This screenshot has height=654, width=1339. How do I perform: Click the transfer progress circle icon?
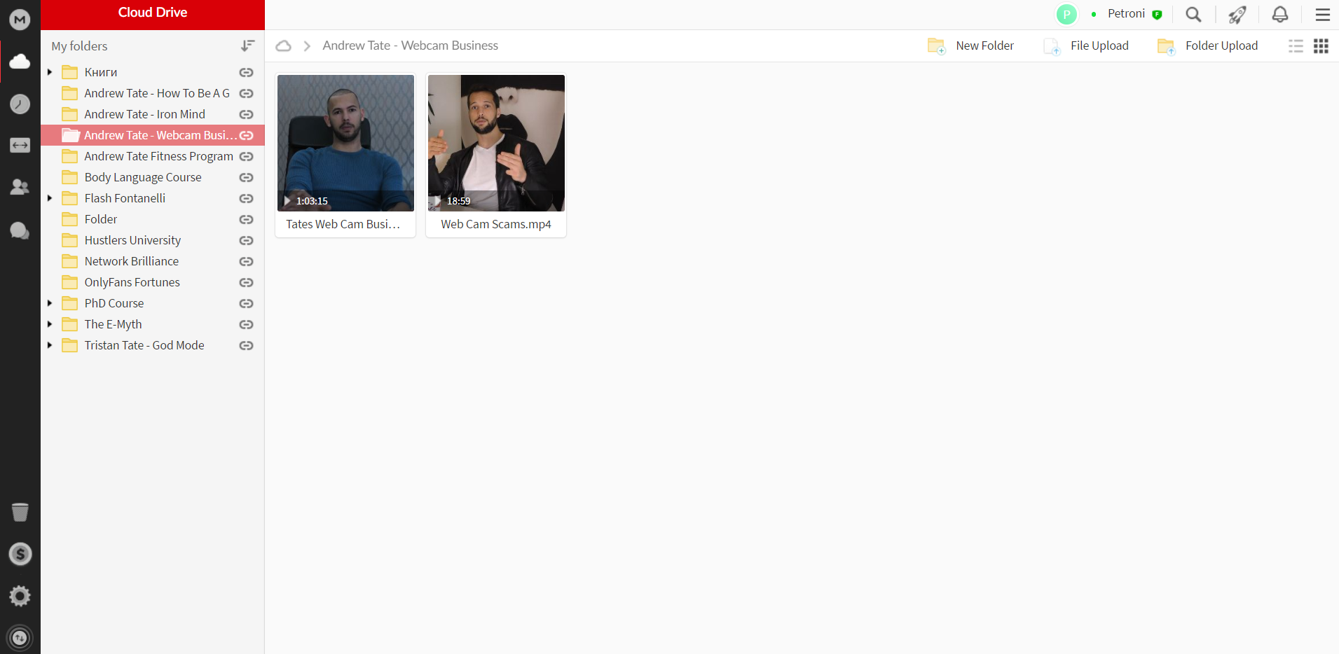coord(20,638)
